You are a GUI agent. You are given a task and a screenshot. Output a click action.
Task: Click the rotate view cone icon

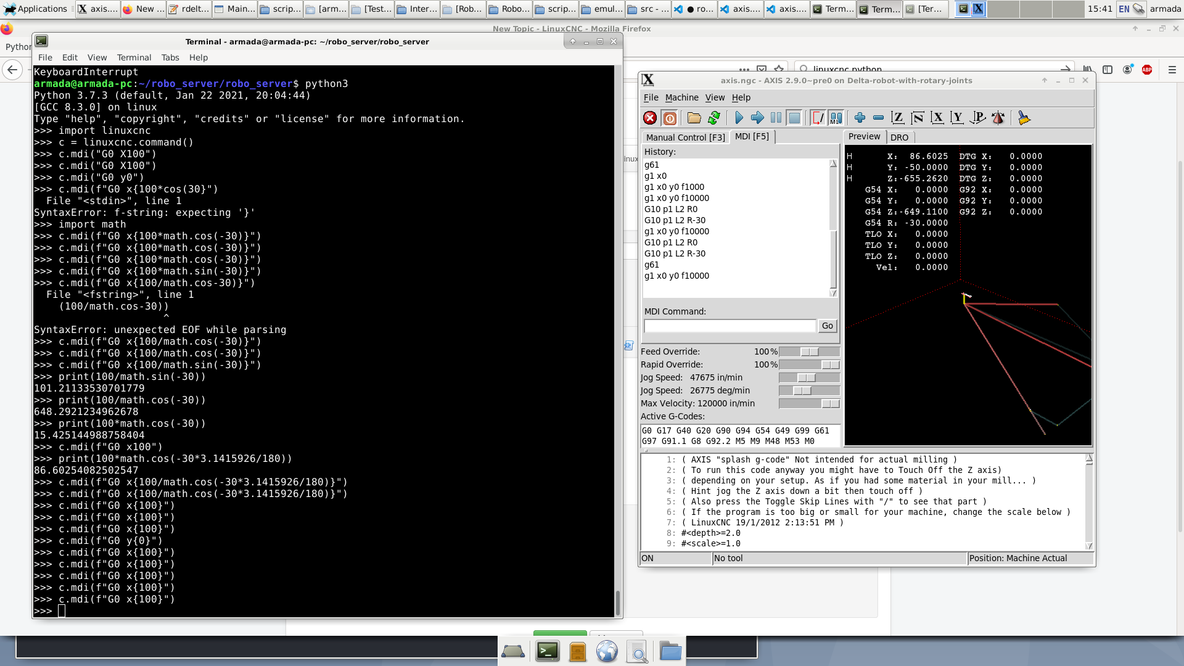tap(998, 118)
